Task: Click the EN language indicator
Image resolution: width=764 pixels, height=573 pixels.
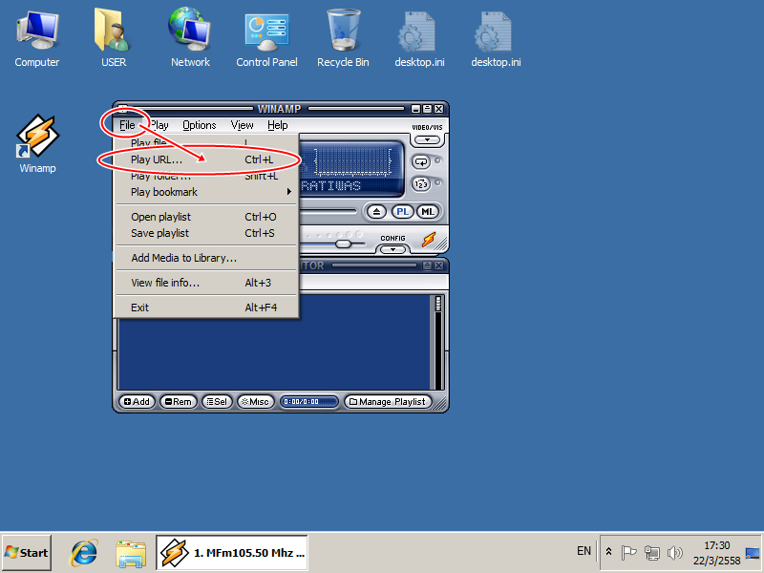Action: click(584, 551)
